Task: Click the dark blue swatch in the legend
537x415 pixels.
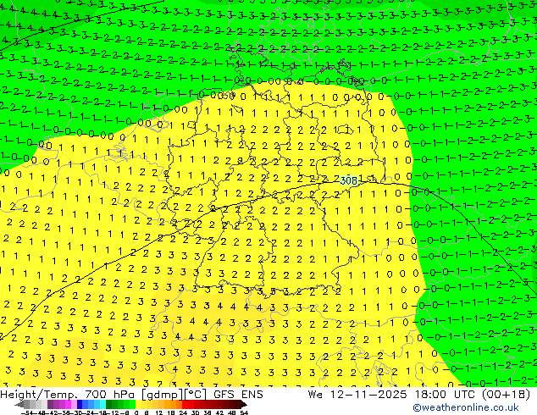Action: click(x=80, y=404)
